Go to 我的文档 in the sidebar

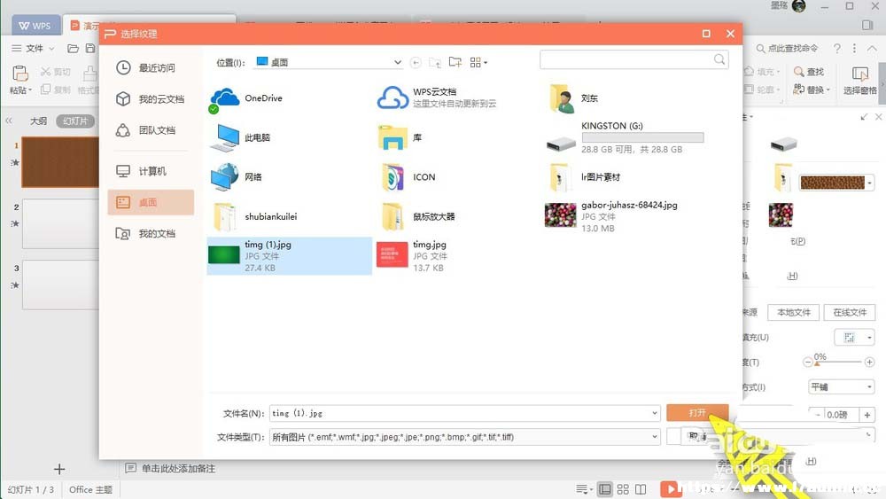pyautogui.click(x=146, y=233)
